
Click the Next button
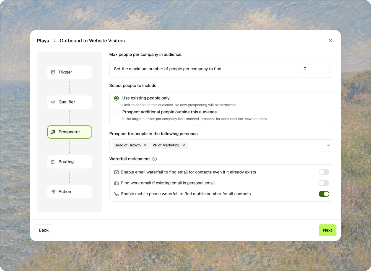tap(328, 230)
